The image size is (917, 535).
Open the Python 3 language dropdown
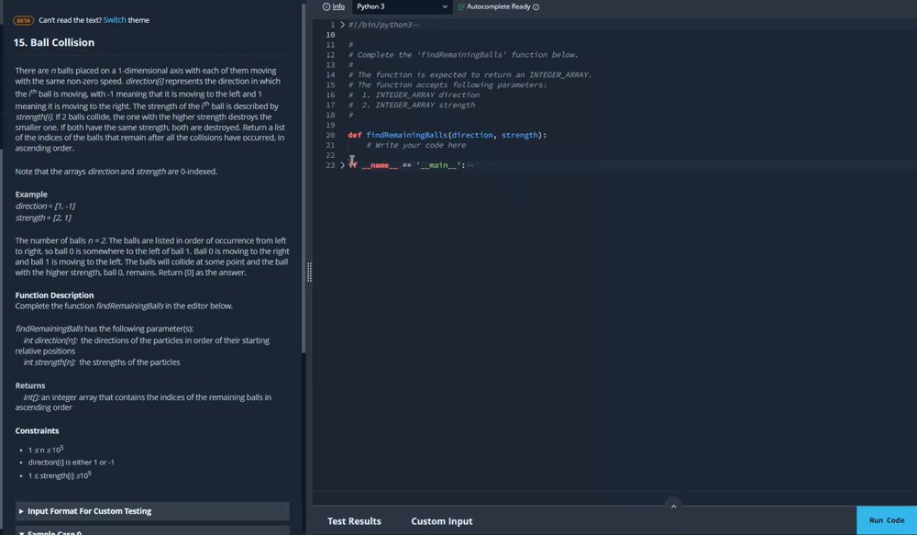click(402, 6)
